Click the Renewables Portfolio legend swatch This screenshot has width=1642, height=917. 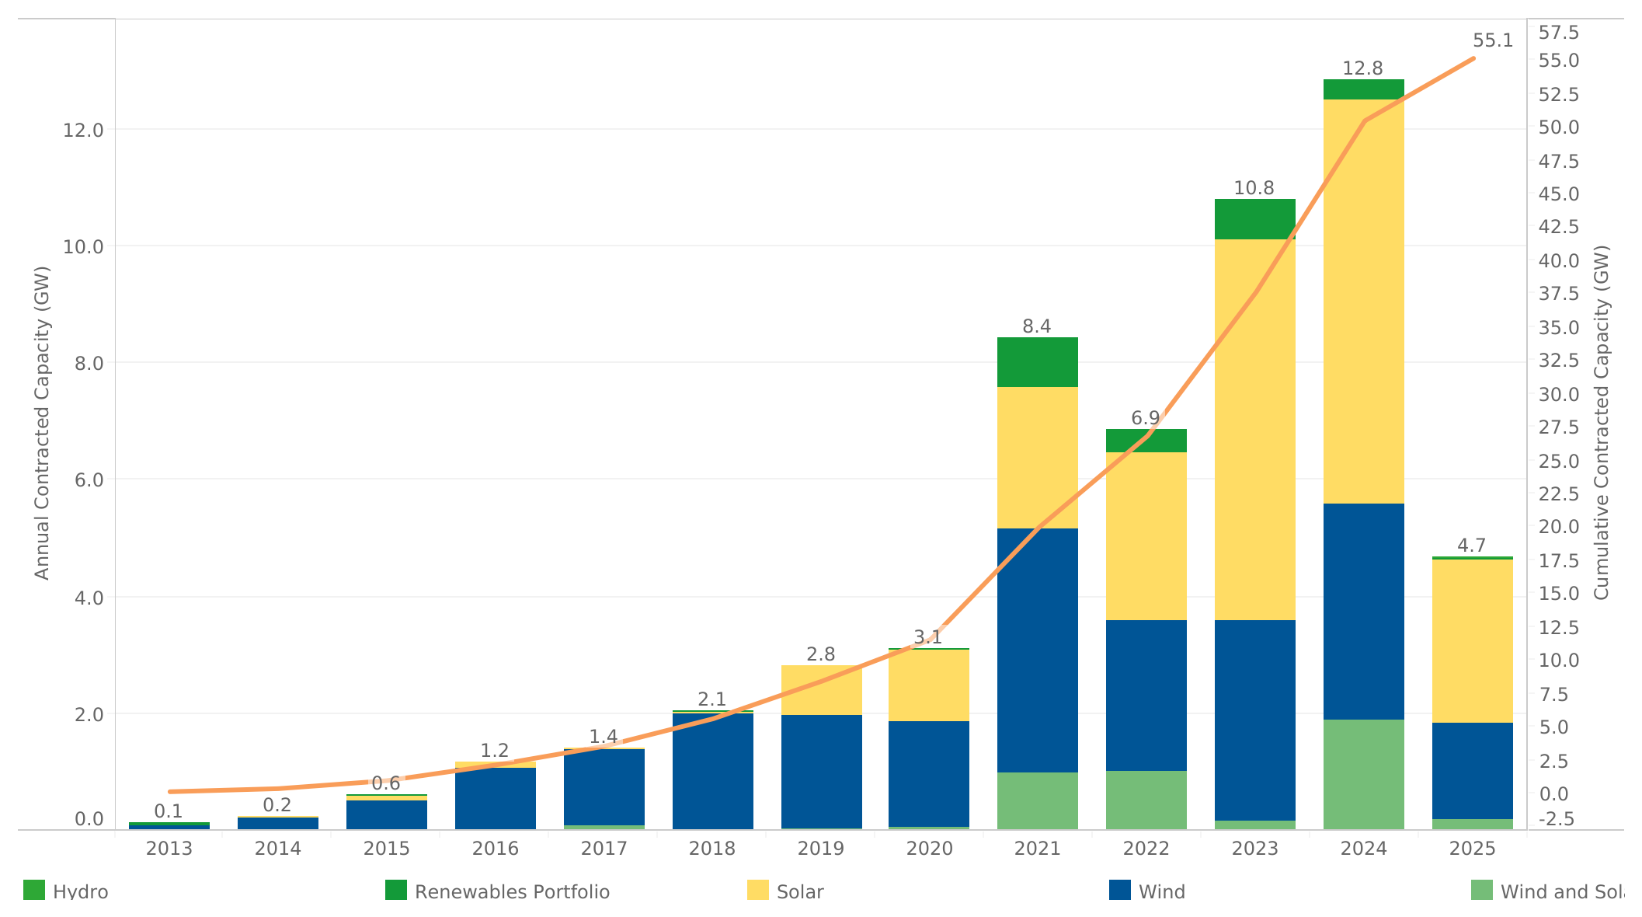click(x=396, y=890)
